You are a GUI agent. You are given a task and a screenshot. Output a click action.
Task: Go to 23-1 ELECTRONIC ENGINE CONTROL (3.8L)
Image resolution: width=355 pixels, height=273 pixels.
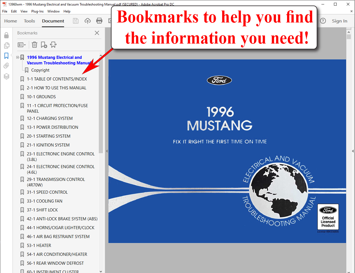(x=61, y=157)
